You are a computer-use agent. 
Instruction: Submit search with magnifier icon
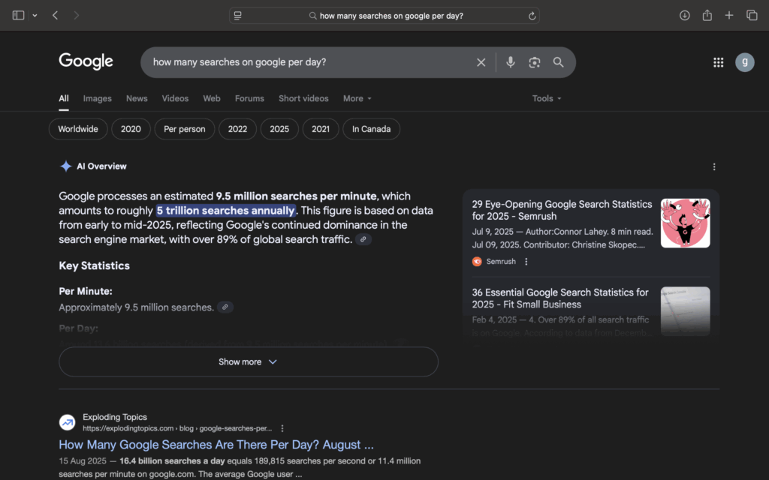coord(558,62)
